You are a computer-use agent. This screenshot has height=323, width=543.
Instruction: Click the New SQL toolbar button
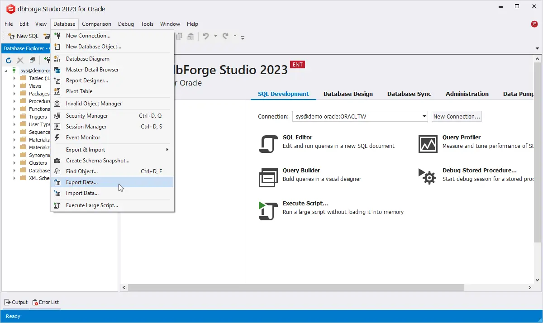[x=24, y=36]
